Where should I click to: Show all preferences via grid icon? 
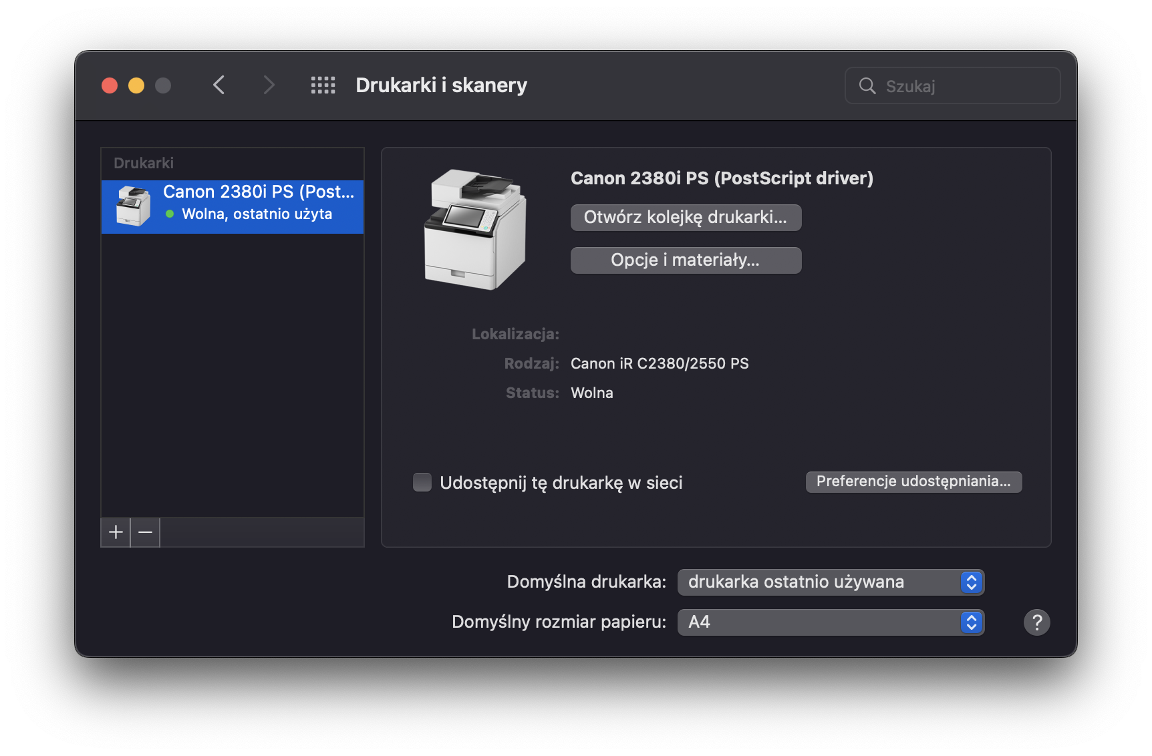coord(323,85)
